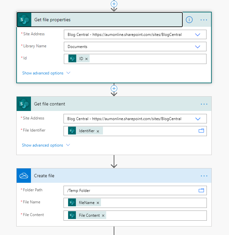Select the Get file properties header title
The image size is (229, 235).
point(52,20)
